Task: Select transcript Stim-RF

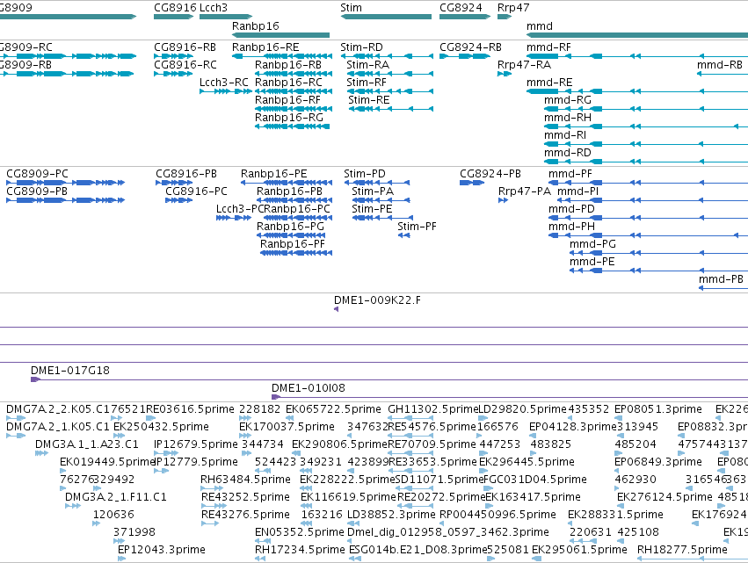Action: click(389, 91)
